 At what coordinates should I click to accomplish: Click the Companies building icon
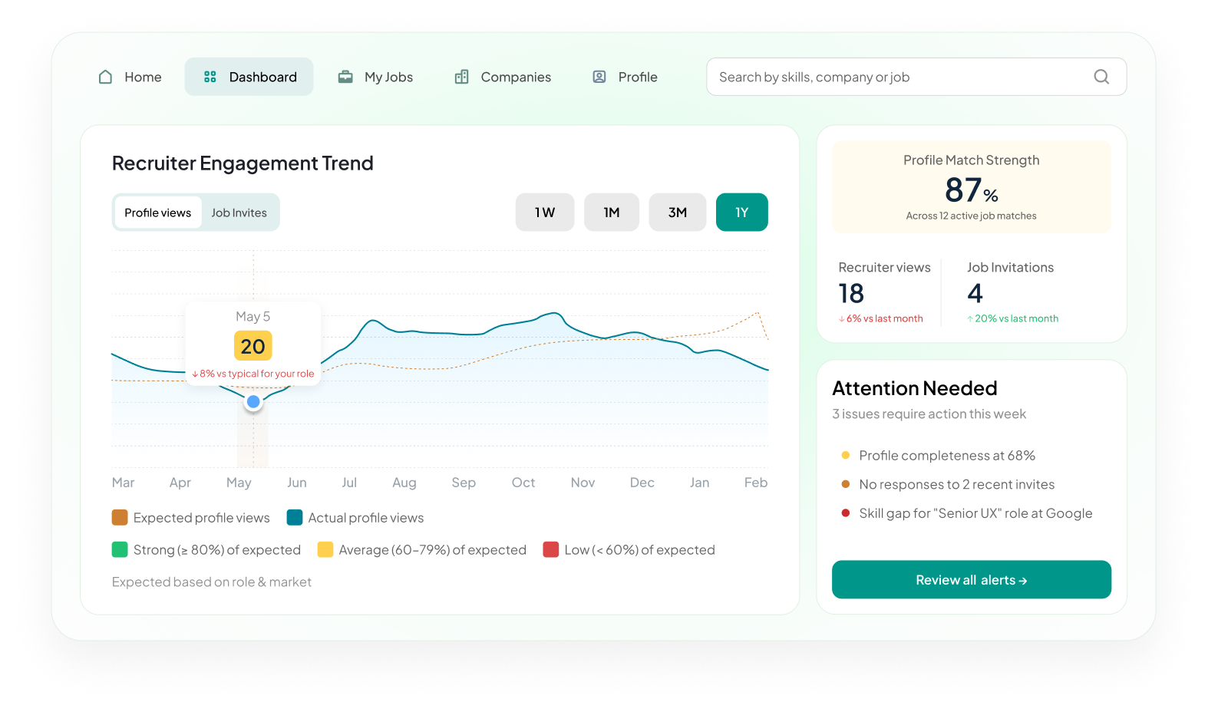click(x=461, y=77)
